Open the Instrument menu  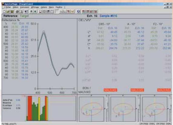click(x=25, y=7)
